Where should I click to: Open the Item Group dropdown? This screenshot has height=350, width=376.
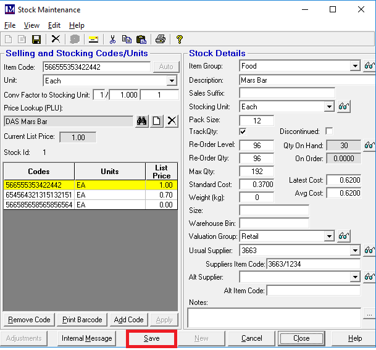pyautogui.click(x=354, y=66)
